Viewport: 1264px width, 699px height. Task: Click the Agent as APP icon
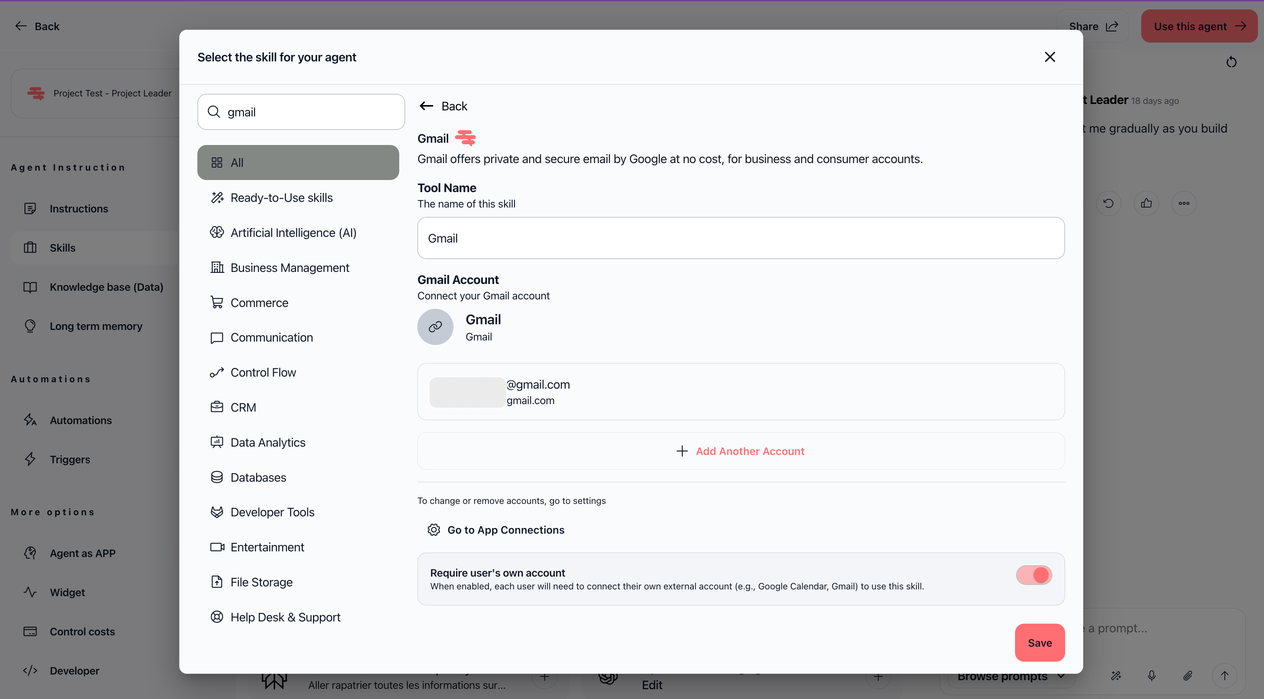(x=30, y=553)
